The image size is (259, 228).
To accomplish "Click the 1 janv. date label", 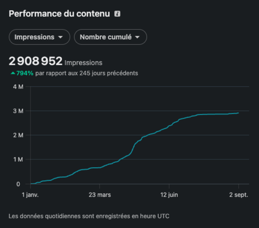I will click(x=30, y=195).
